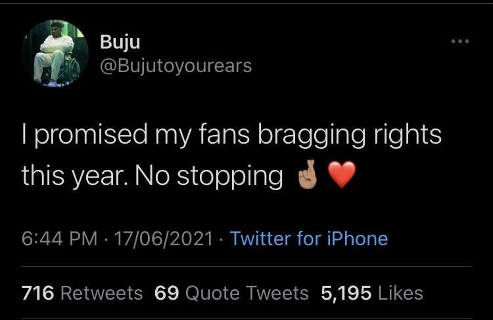
Task: Click the Buju display name
Action: click(x=120, y=42)
